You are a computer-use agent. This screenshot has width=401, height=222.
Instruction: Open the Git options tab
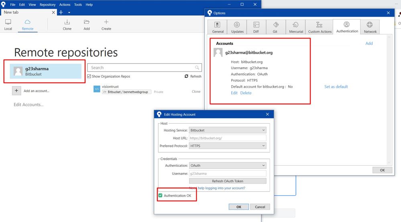275,27
